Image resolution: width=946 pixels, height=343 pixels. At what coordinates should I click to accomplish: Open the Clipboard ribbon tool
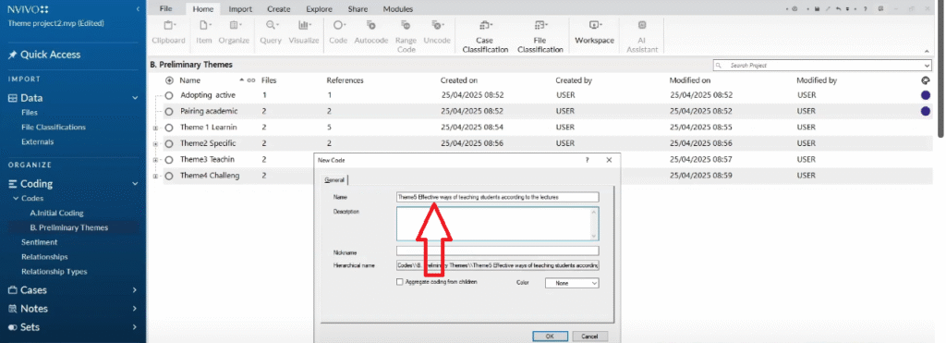pos(168,32)
